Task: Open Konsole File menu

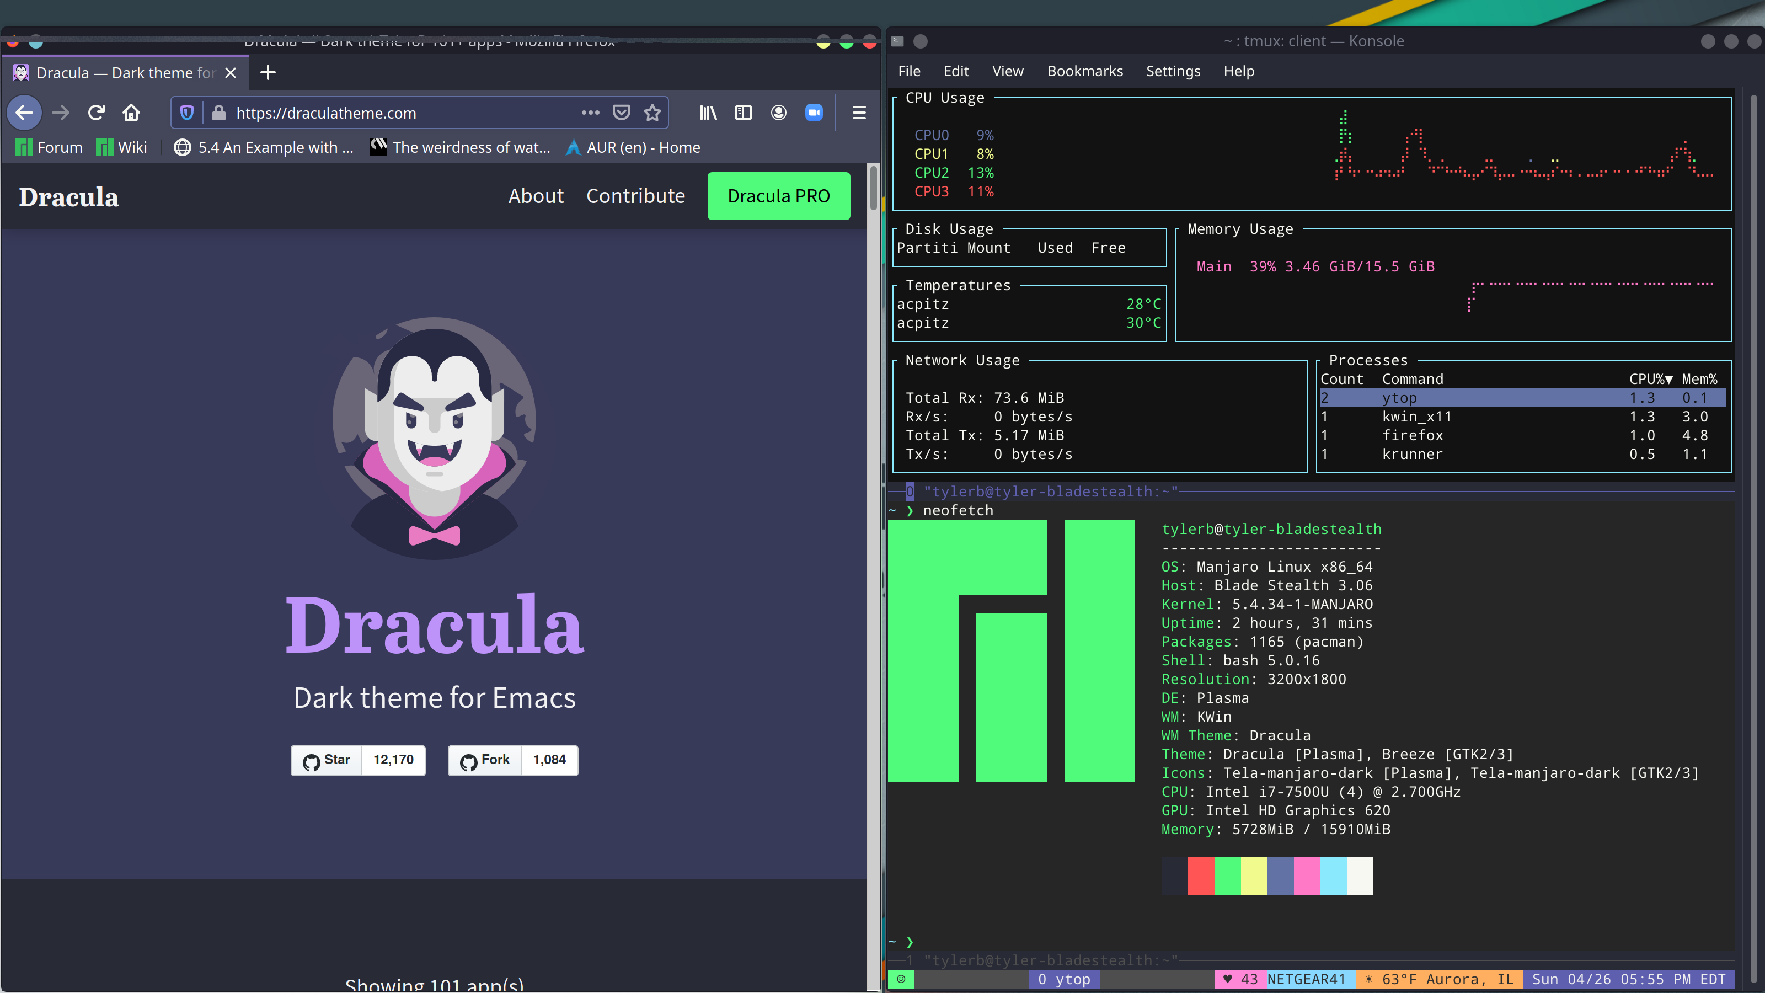Action: coord(909,71)
